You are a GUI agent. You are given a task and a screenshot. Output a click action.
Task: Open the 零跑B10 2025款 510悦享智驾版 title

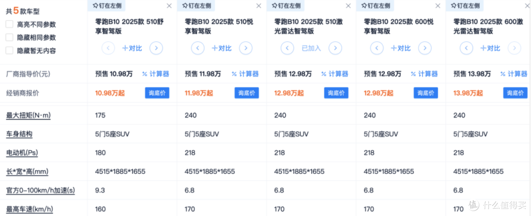[x=219, y=27]
